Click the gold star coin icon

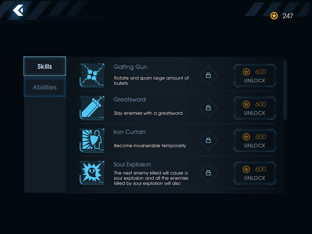(x=274, y=16)
